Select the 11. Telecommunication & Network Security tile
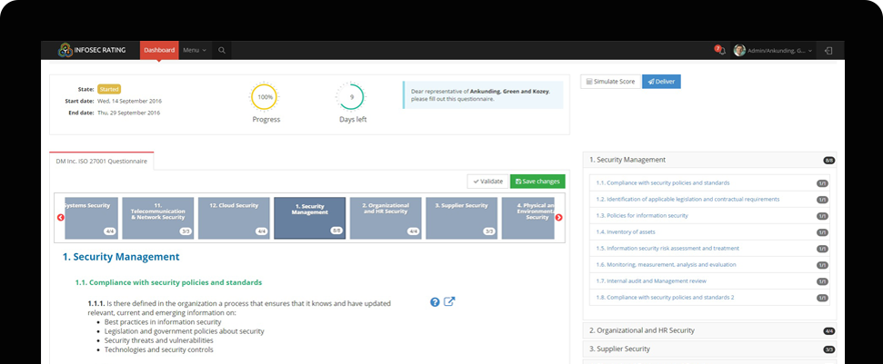The image size is (883, 364). [158, 218]
